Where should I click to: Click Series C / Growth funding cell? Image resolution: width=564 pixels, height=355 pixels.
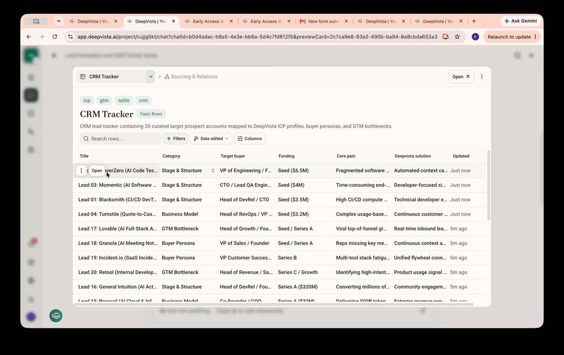[297, 272]
